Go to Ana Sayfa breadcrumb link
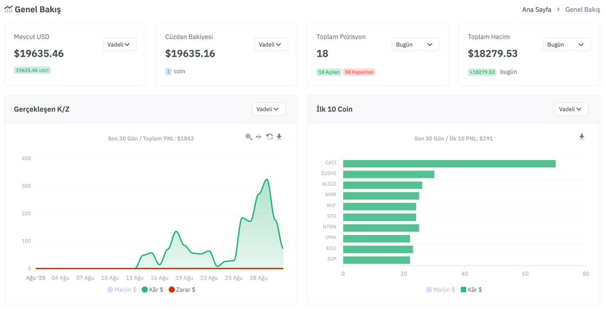The width and height of the screenshot is (605, 309). tap(537, 10)
